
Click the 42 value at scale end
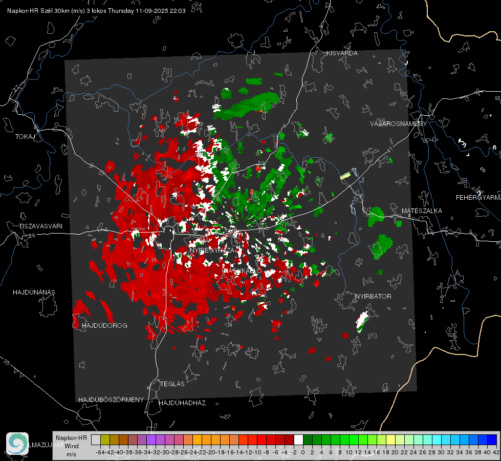click(496, 452)
